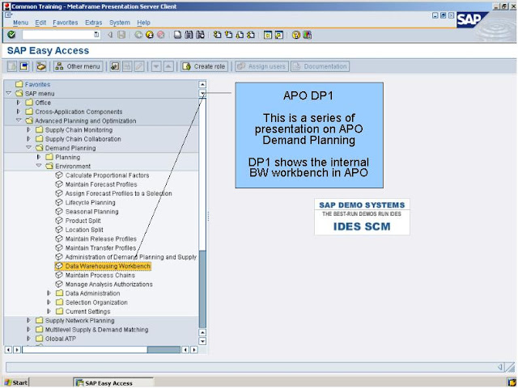Open the command field history dropdown
This screenshot has height=388, width=518.
[96, 34]
